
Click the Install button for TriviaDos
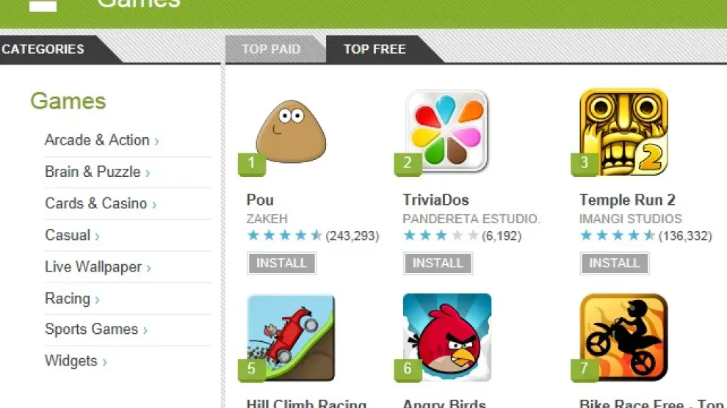[x=438, y=263]
